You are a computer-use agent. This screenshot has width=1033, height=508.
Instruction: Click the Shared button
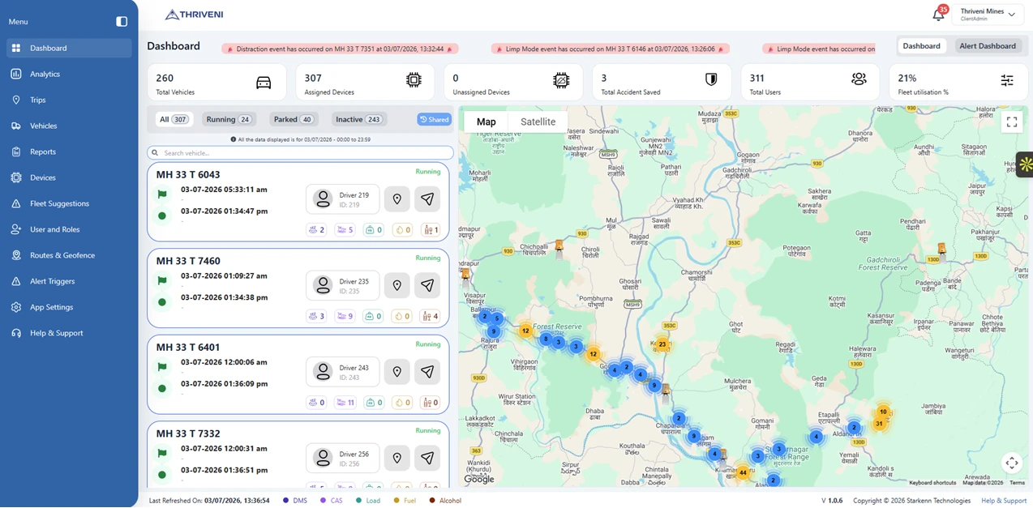click(435, 119)
